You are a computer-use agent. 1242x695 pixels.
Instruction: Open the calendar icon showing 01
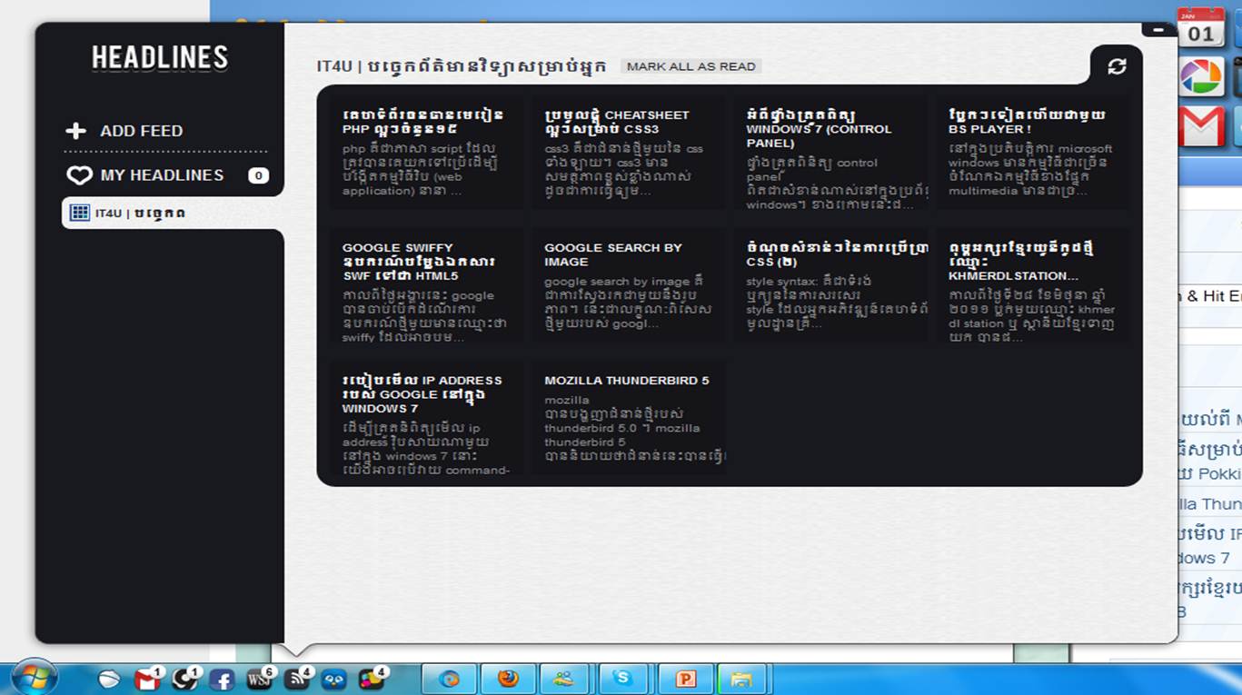pos(1200,29)
